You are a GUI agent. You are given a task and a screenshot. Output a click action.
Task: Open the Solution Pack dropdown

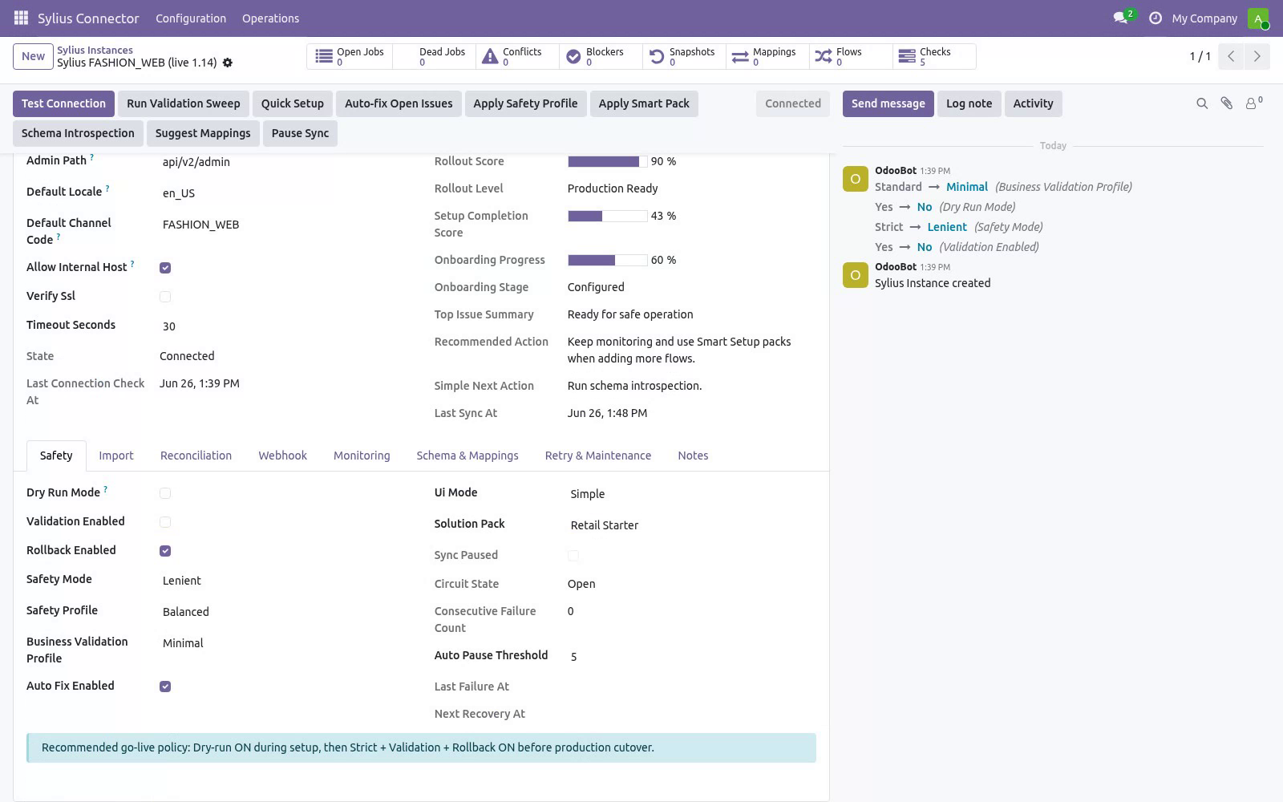coord(692,525)
